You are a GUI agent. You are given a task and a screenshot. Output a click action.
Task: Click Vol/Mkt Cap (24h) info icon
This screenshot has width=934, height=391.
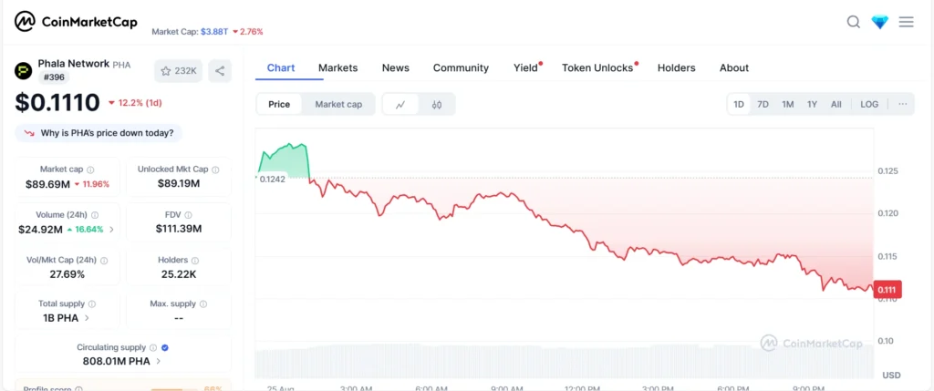click(x=104, y=260)
